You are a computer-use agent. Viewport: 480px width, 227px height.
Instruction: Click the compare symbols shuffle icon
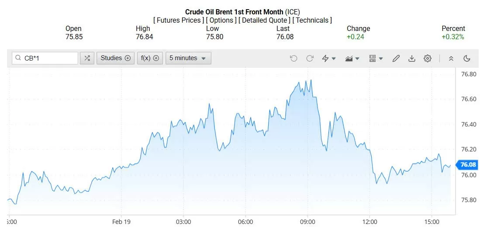pyautogui.click(x=87, y=58)
